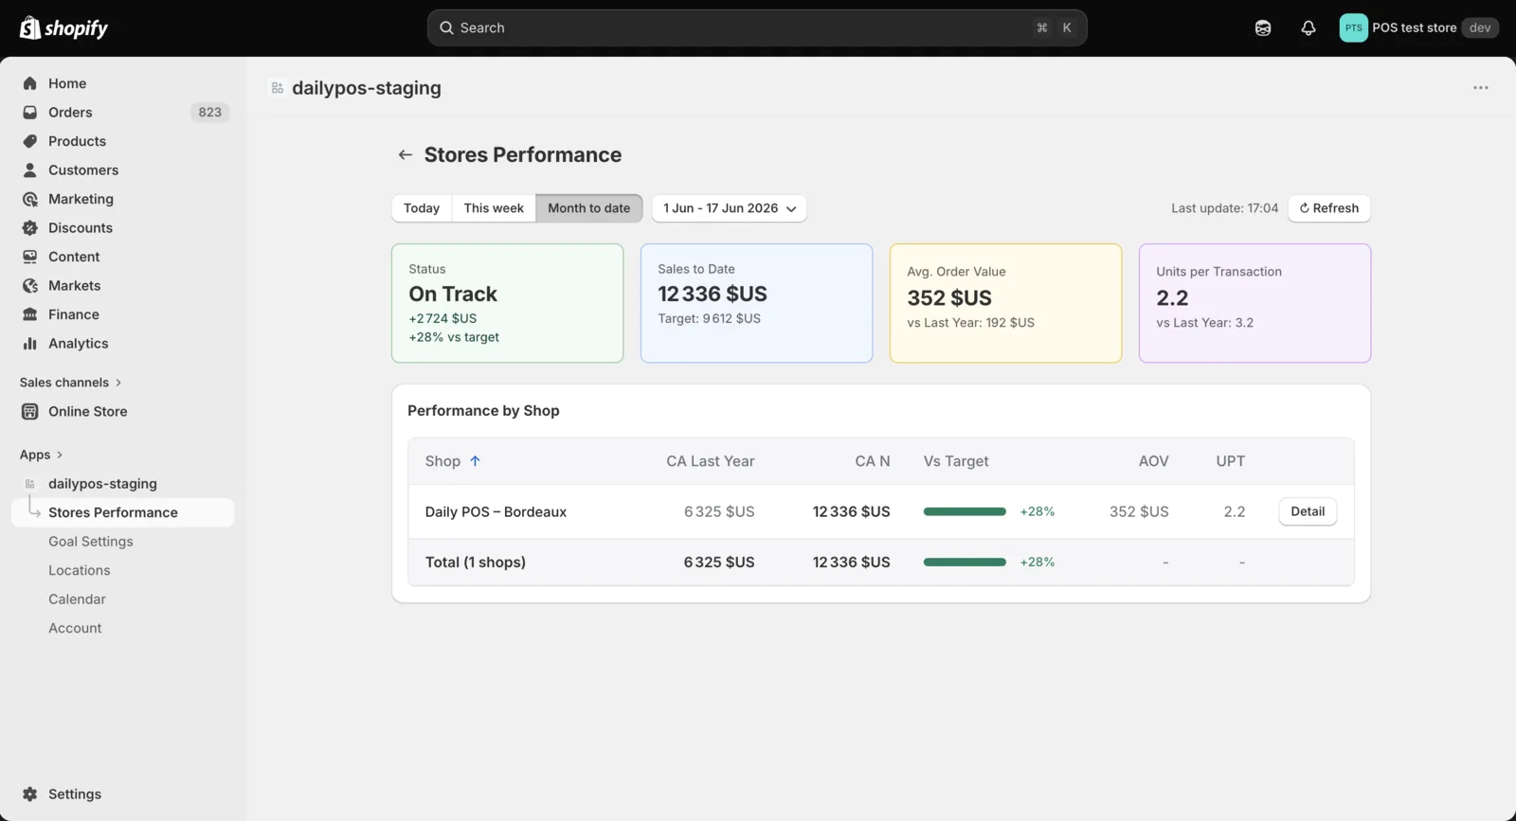Viewport: 1516px width, 821px height.
Task: Click the dailypos-staging app icon in the sidebar
Action: click(30, 483)
